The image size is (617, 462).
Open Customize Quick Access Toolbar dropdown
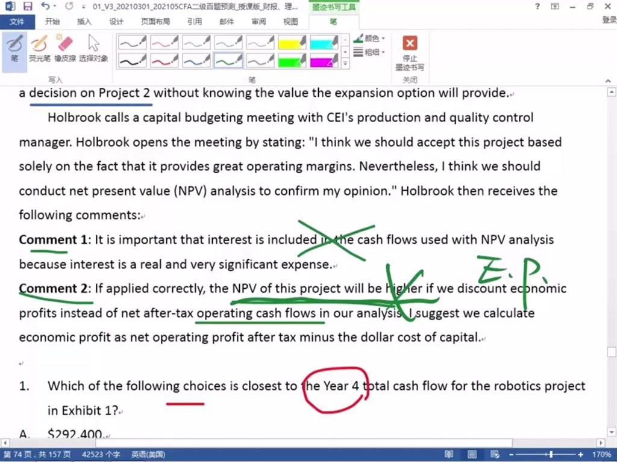click(x=83, y=7)
